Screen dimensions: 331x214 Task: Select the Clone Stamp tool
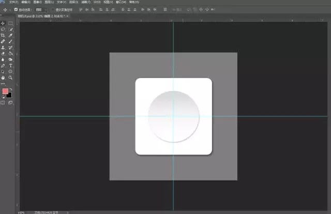(x=3, y=48)
